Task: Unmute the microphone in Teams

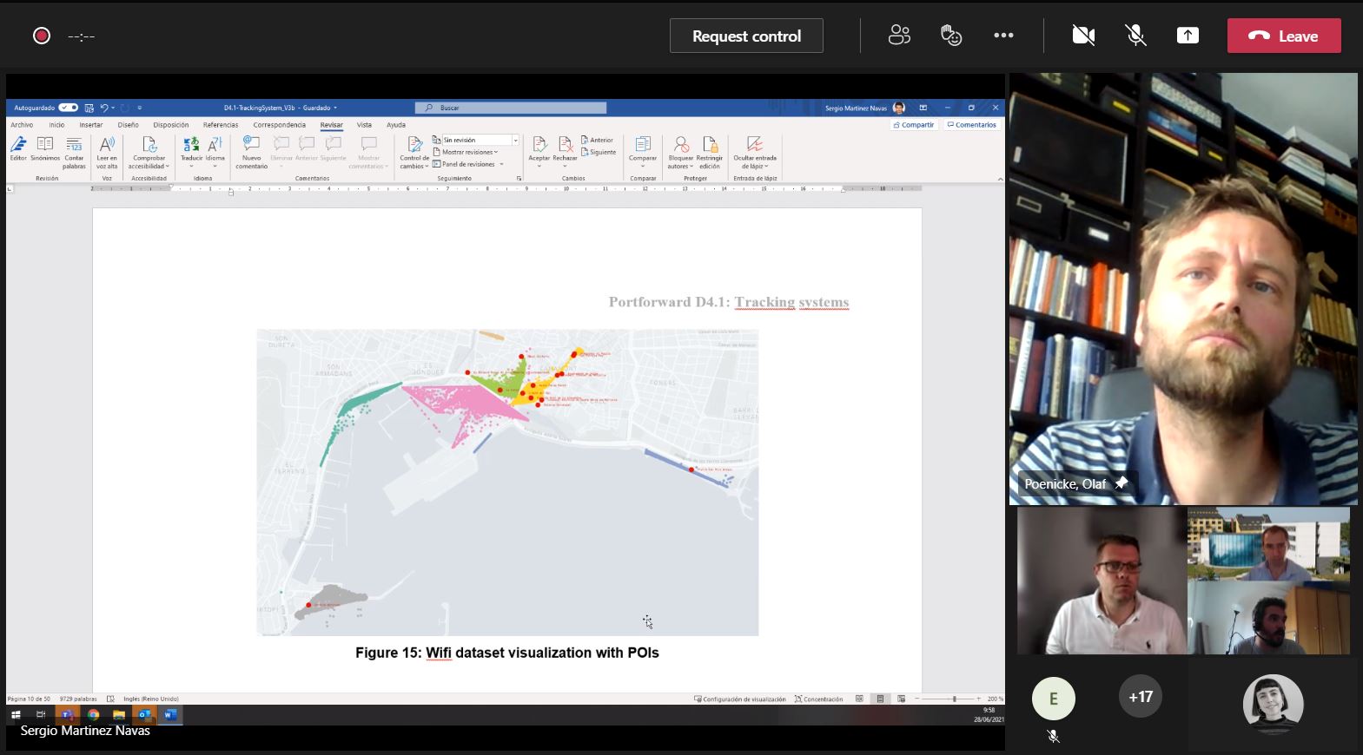Action: [1135, 36]
